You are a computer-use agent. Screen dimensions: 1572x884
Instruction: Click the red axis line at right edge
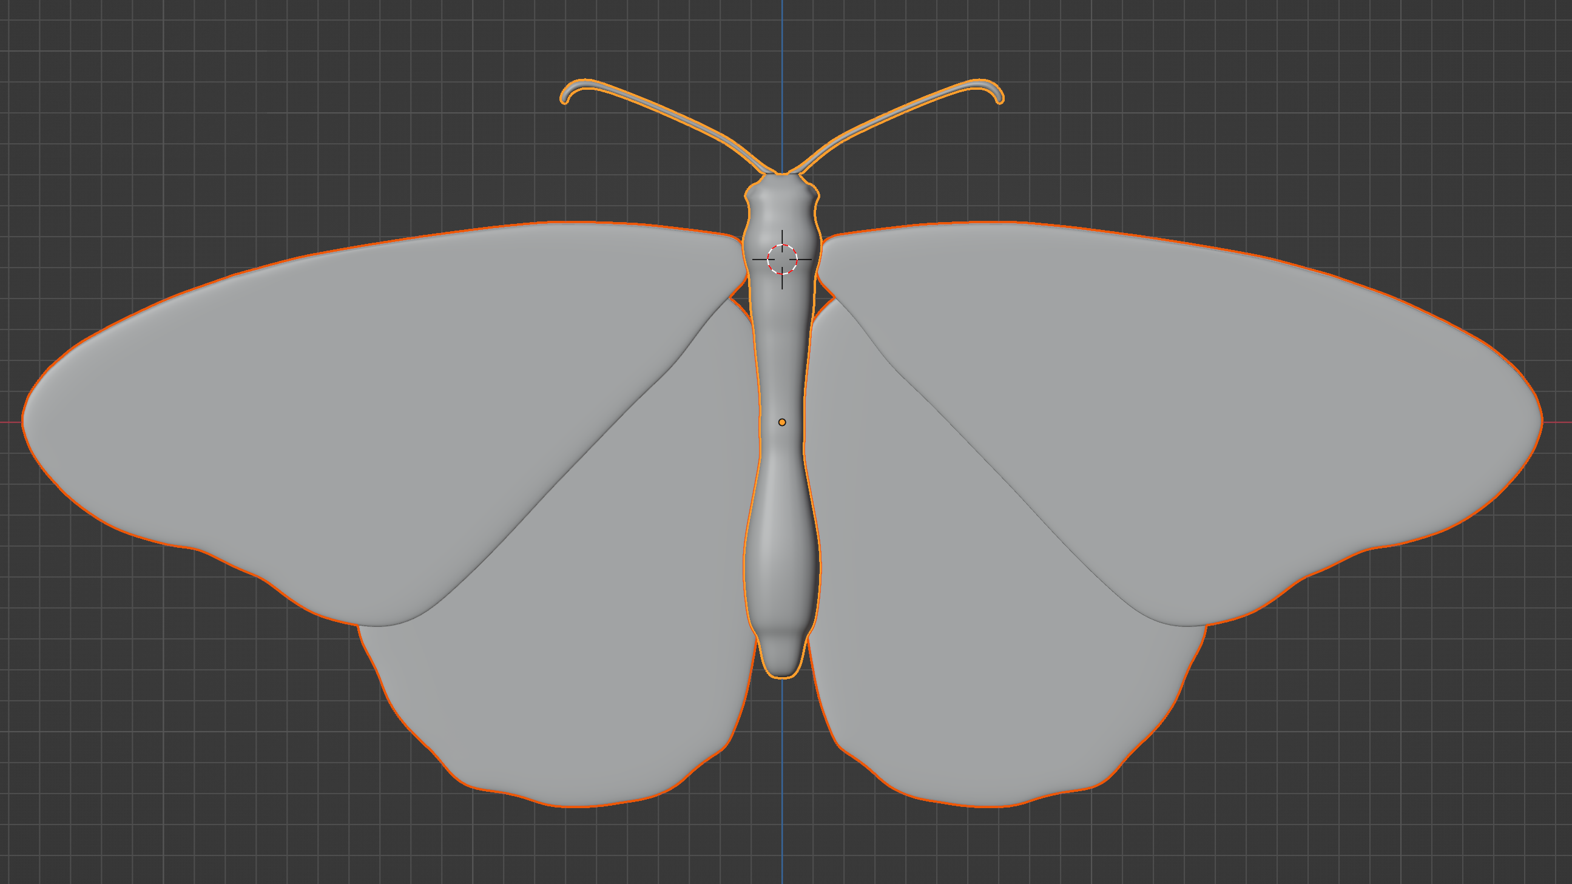click(1559, 422)
